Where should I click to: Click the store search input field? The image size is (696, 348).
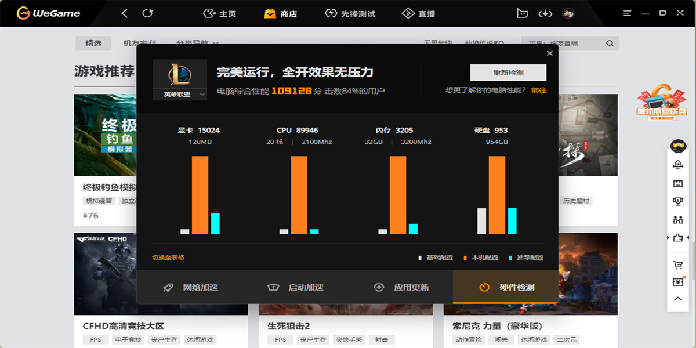tap(562, 43)
